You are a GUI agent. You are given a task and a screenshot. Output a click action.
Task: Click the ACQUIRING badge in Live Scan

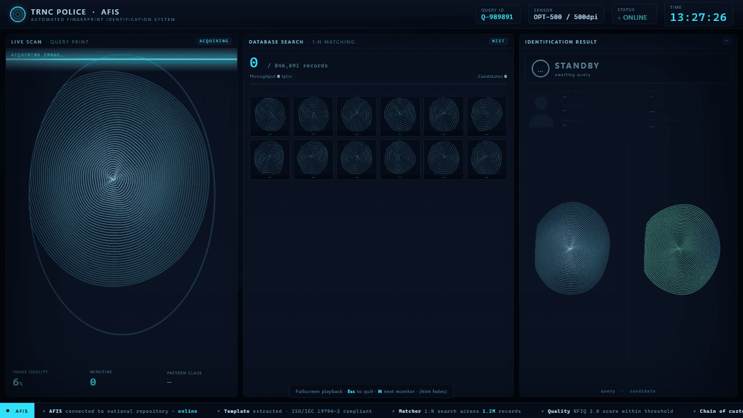click(214, 41)
